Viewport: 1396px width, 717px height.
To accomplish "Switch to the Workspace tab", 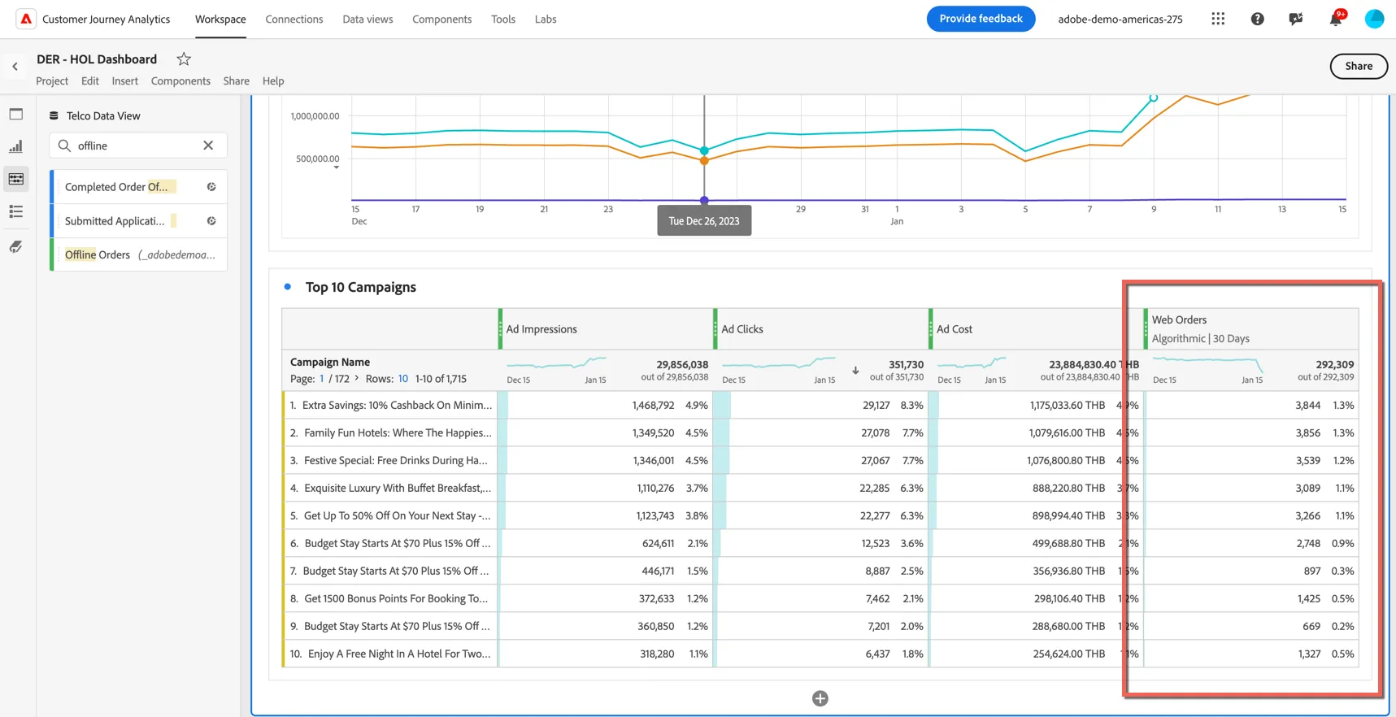I will (220, 19).
